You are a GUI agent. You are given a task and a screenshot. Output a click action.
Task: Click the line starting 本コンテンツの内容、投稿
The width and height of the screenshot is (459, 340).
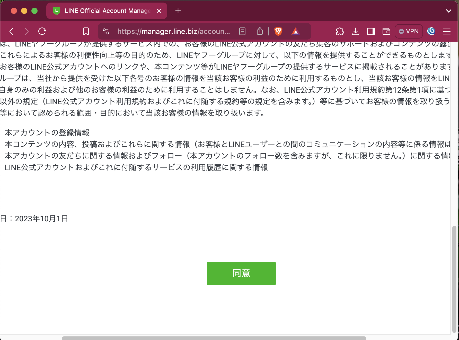coord(227,144)
